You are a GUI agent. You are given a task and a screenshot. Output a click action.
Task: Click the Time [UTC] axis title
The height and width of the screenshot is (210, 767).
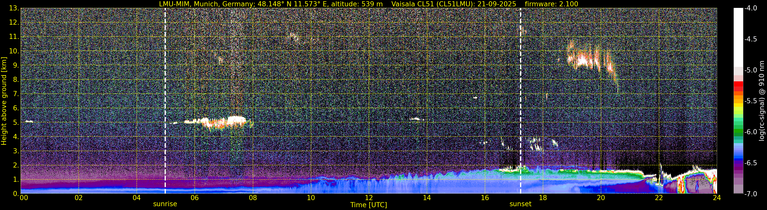369,205
